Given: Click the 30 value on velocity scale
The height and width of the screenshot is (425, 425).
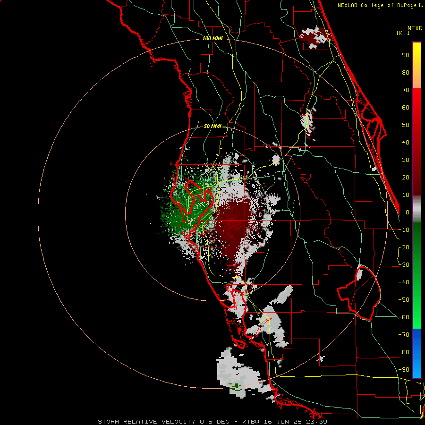Looking at the screenshot, I should 406,160.
